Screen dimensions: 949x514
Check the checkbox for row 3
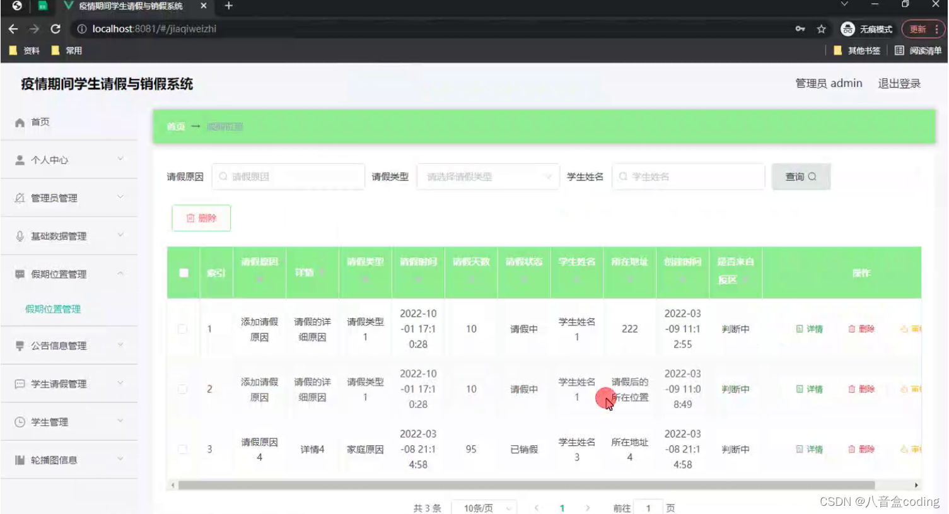(x=182, y=449)
